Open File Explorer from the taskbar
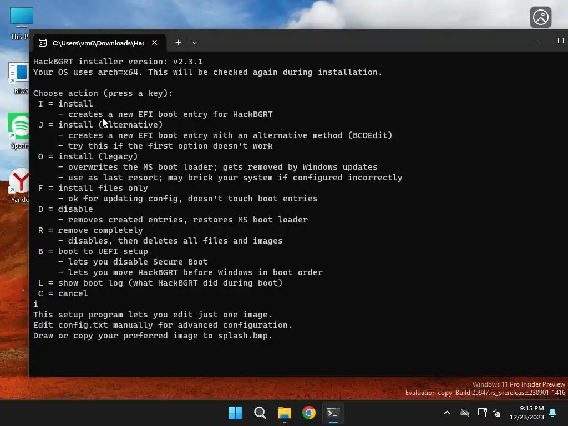Viewport: 568px width, 426px height. [285, 413]
